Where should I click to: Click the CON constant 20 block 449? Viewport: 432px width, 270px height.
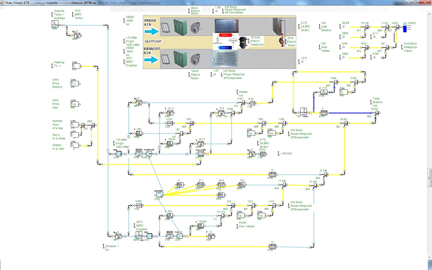tap(344, 92)
